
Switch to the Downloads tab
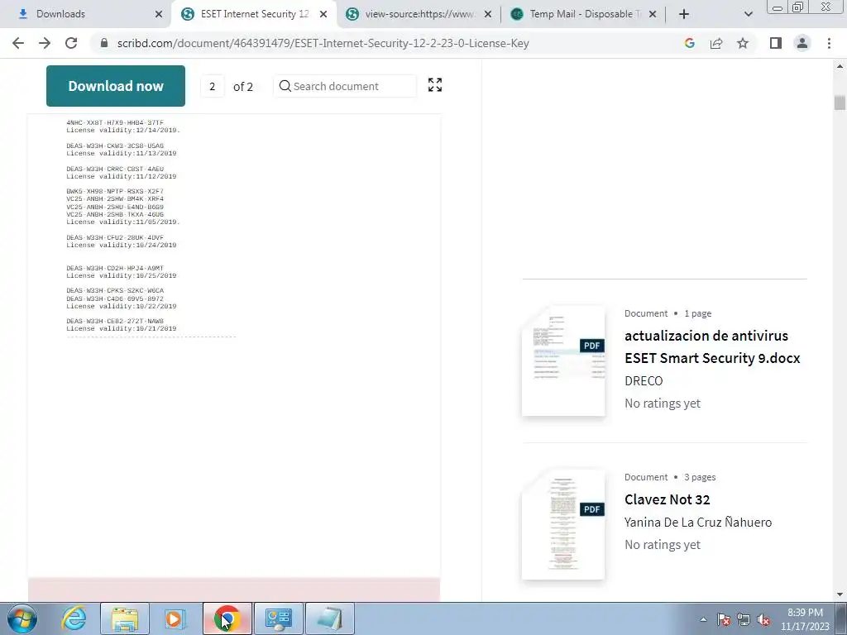point(86,14)
